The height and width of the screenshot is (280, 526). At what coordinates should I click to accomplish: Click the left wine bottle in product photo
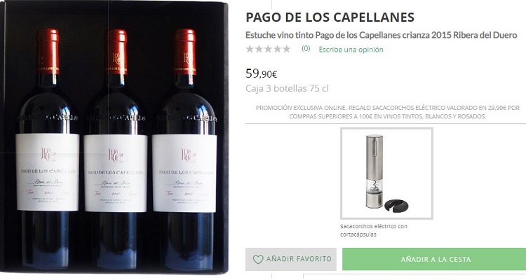pos(47,150)
